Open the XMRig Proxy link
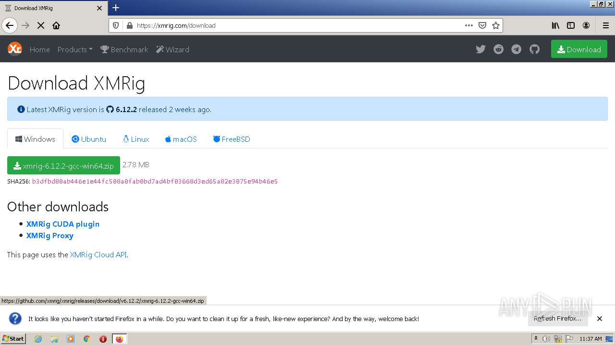Viewport: 615px width, 345px height. click(50, 235)
